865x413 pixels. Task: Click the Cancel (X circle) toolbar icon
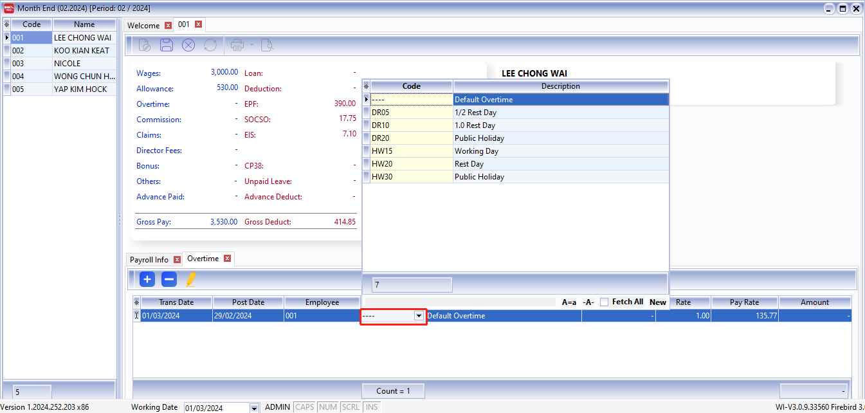[x=188, y=45]
